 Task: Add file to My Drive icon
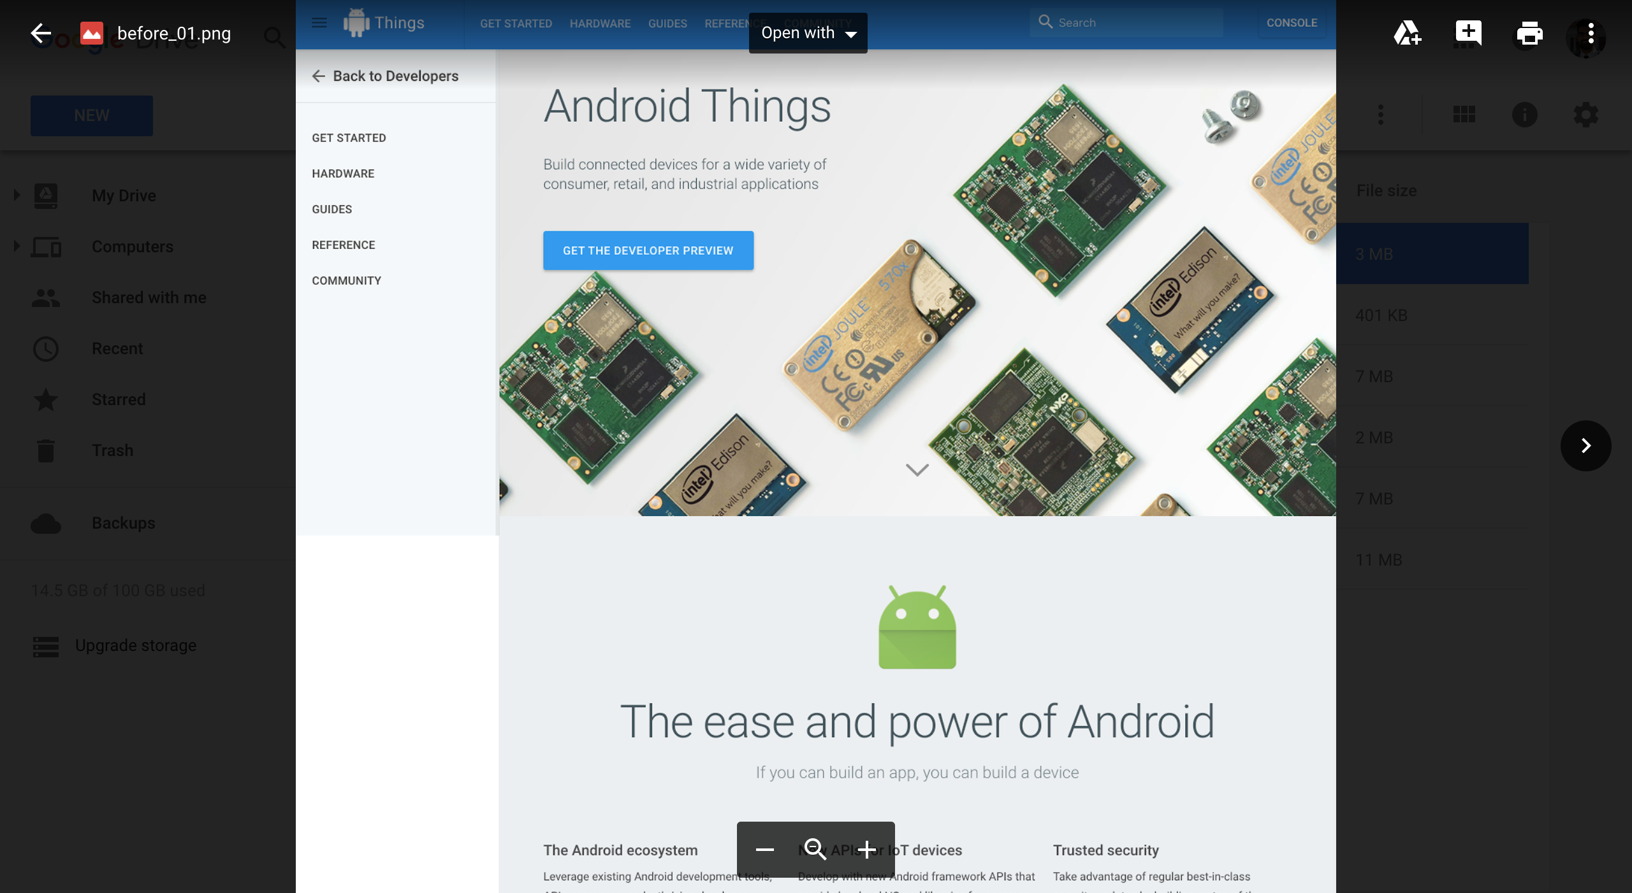pos(1407,33)
